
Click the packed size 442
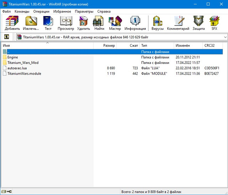click(x=135, y=74)
